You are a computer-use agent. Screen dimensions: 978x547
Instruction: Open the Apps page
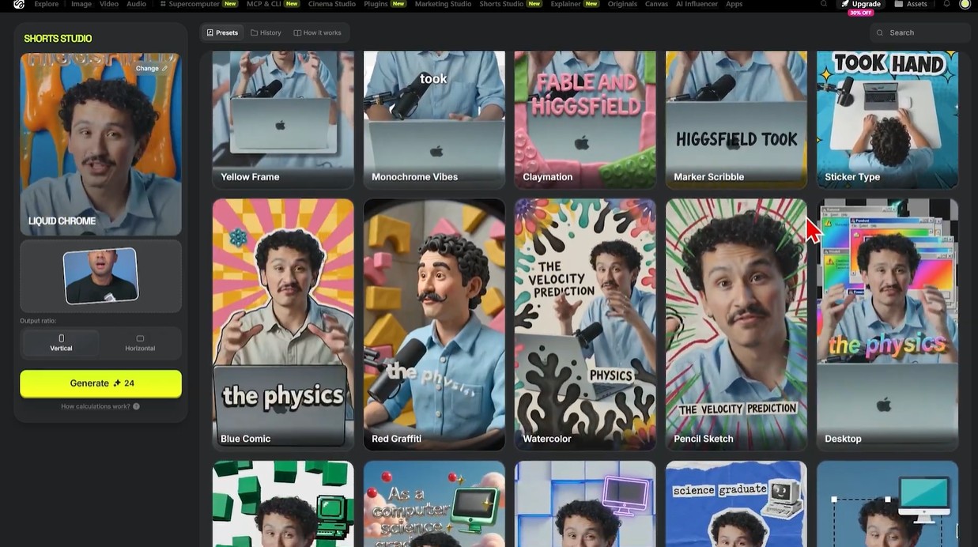click(x=734, y=4)
